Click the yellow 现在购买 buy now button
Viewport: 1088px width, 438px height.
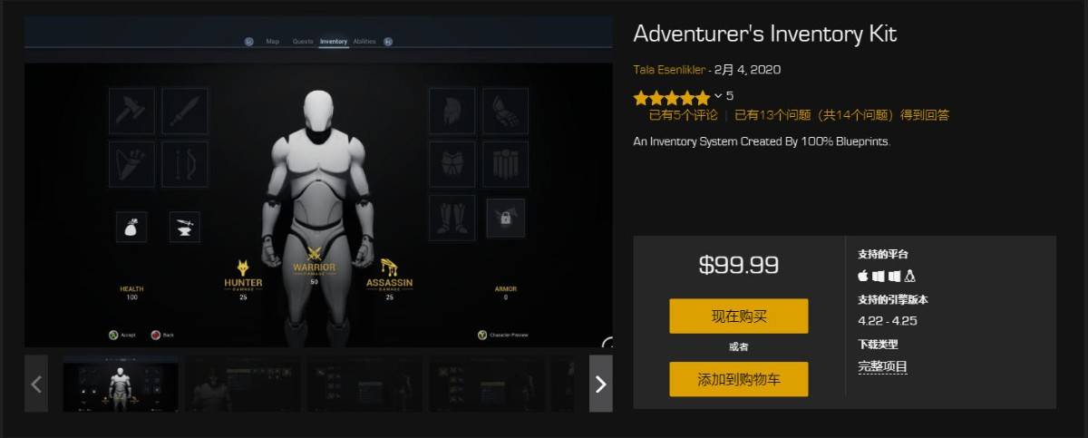pos(739,316)
